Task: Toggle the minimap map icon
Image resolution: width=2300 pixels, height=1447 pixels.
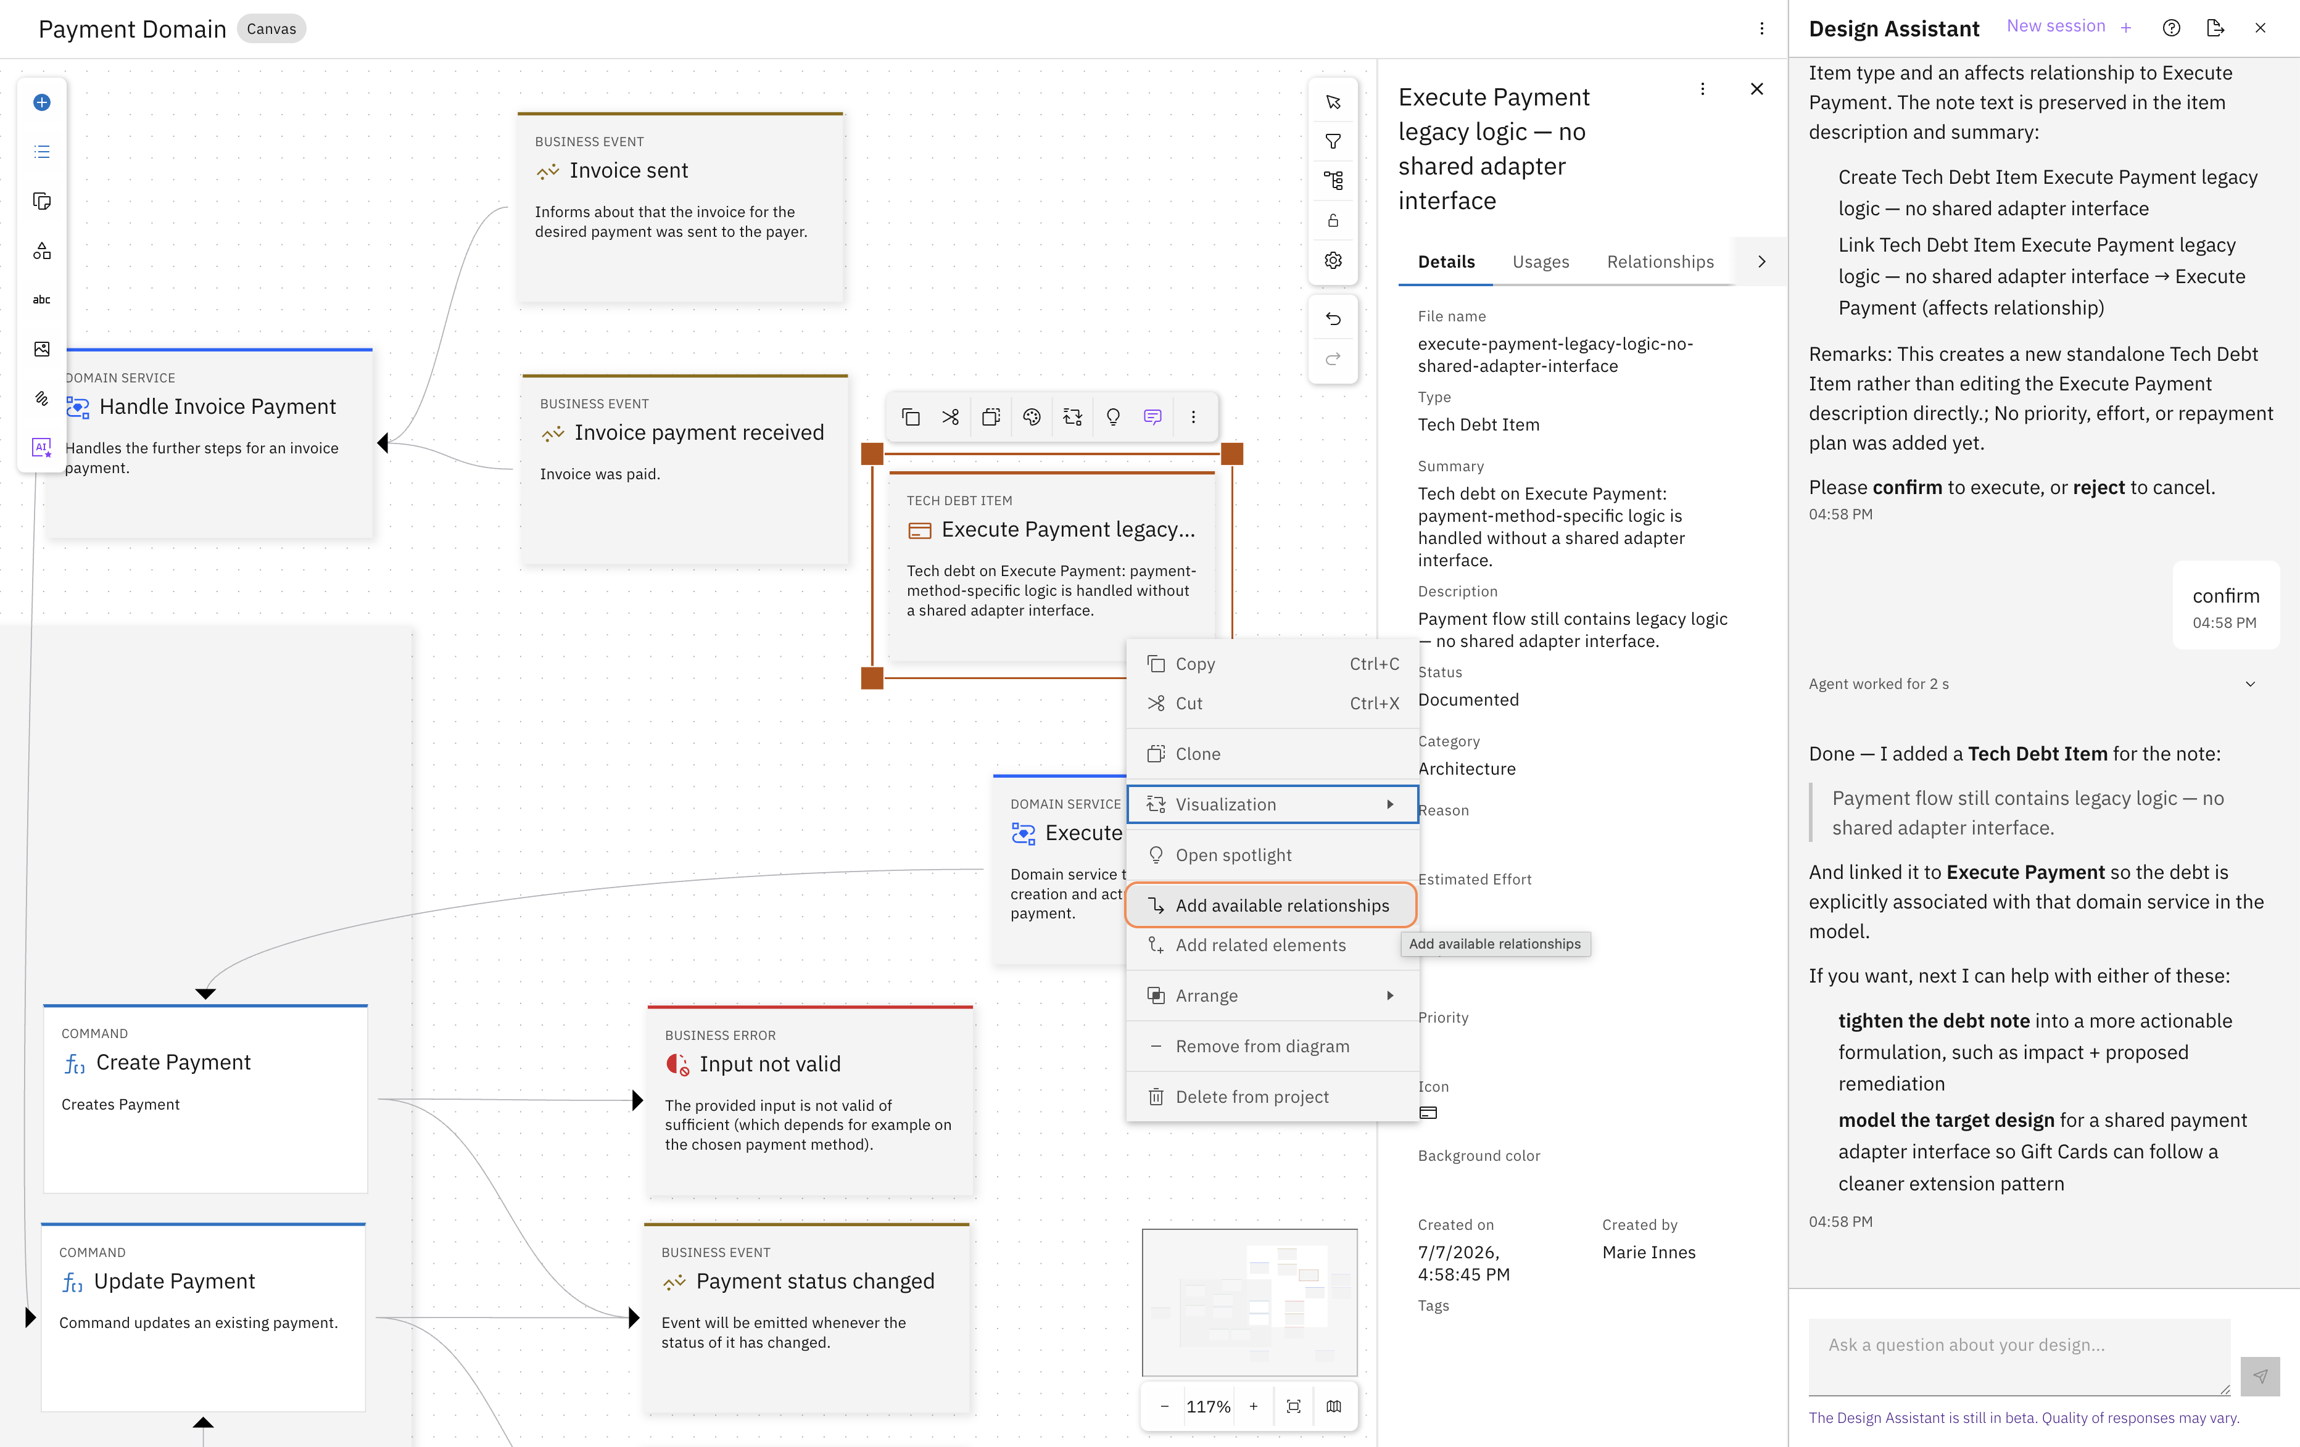Action: point(1333,1406)
